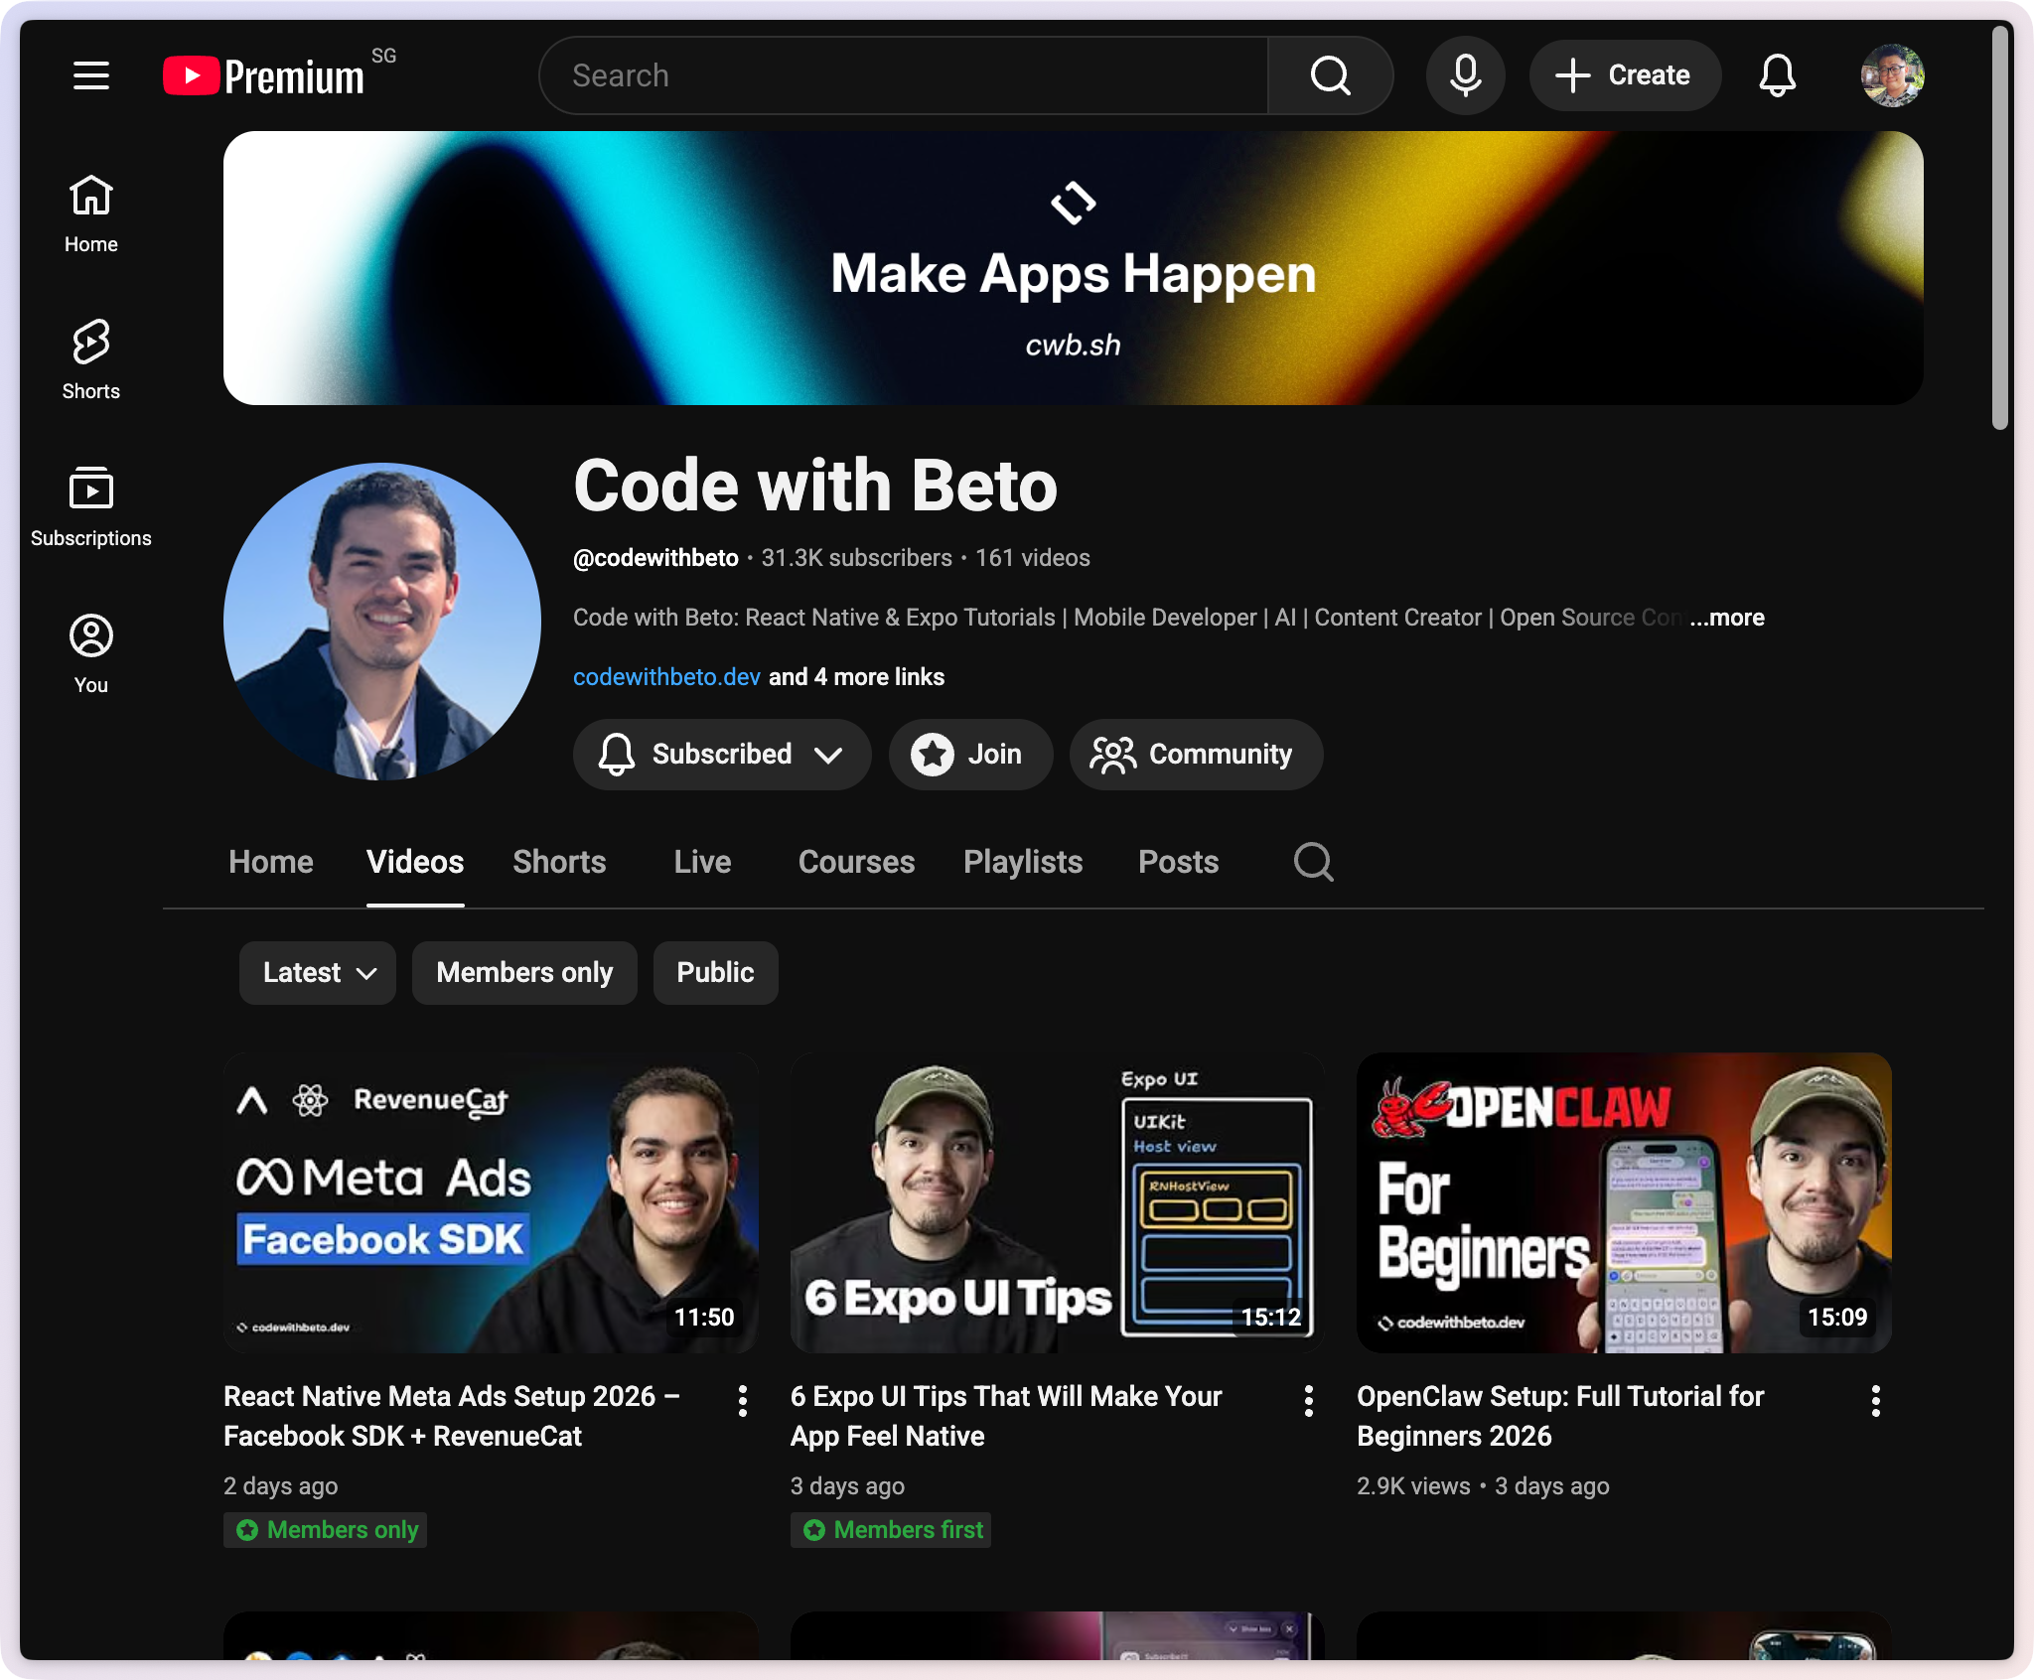Open the hamburger guide menu

tap(91, 75)
